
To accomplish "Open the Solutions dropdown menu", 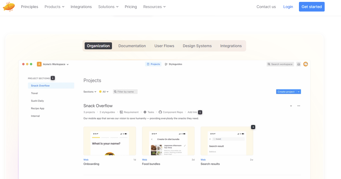I will coord(108,7).
